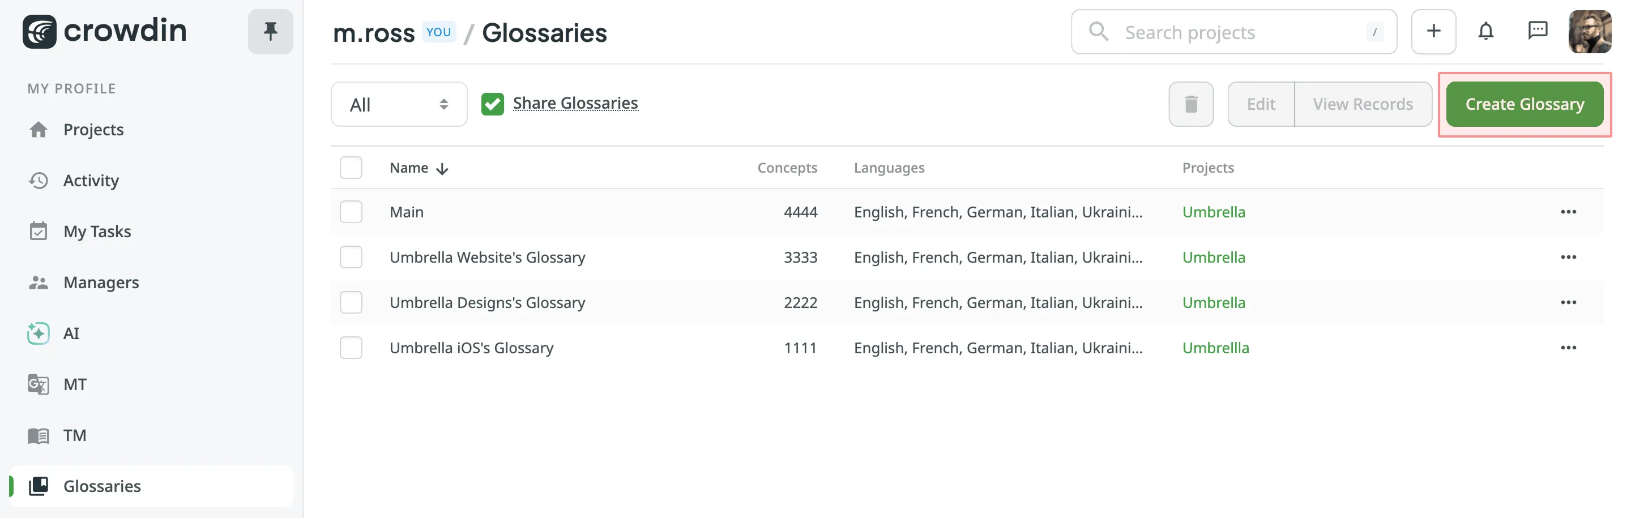Open the options menu for Umbrella Website's Glossary
The height and width of the screenshot is (518, 1631).
coord(1570,257)
